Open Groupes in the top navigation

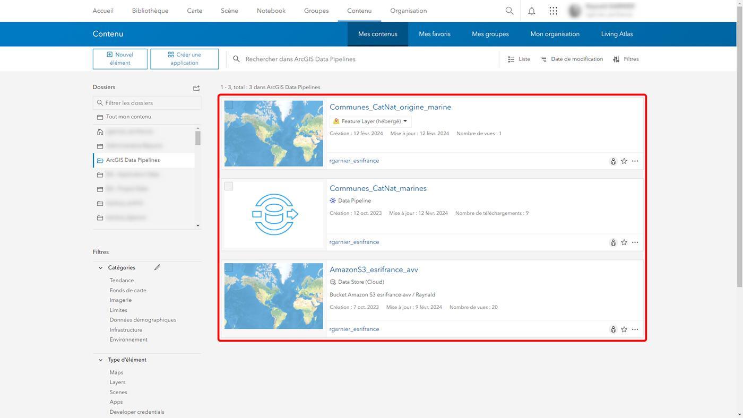316,11
